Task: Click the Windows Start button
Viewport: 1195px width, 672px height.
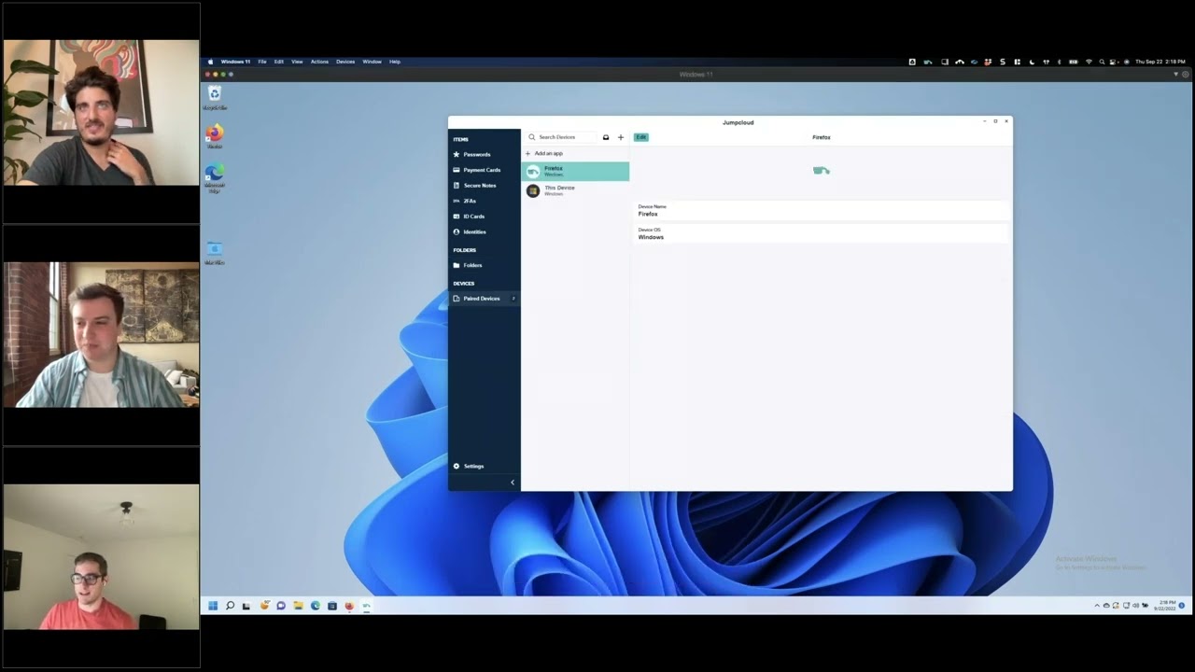Action: tap(213, 606)
